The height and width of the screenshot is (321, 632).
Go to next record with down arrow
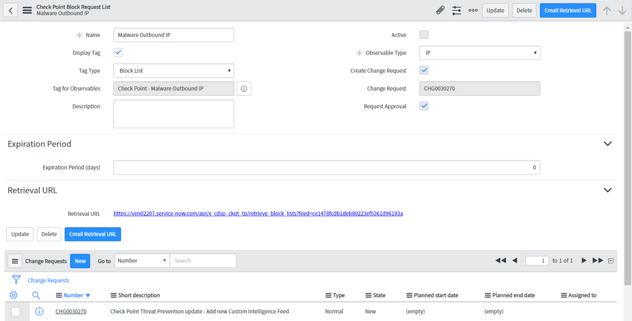tap(622, 11)
